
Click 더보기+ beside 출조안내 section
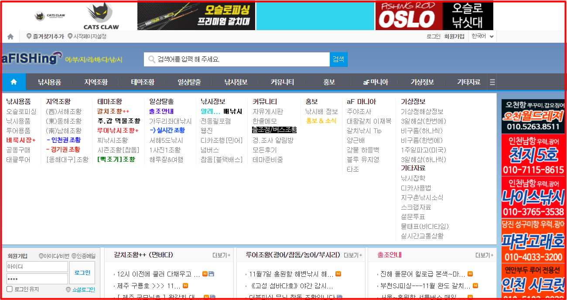485,255
